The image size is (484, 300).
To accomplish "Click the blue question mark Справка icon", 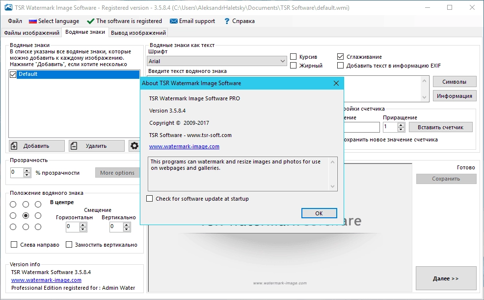I will click(x=227, y=21).
